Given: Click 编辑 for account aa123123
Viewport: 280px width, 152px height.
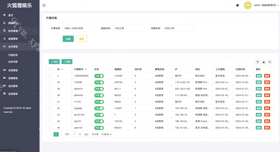Looking at the screenshot, I should (x=259, y=115).
